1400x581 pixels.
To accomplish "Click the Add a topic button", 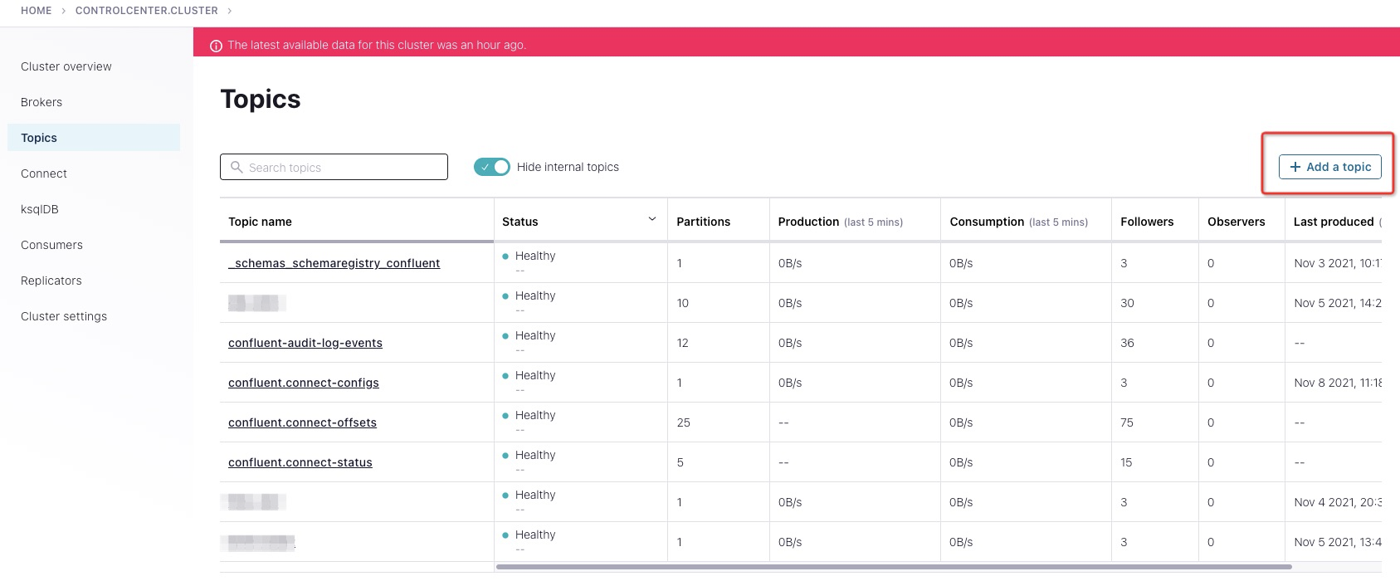I will point(1329,167).
